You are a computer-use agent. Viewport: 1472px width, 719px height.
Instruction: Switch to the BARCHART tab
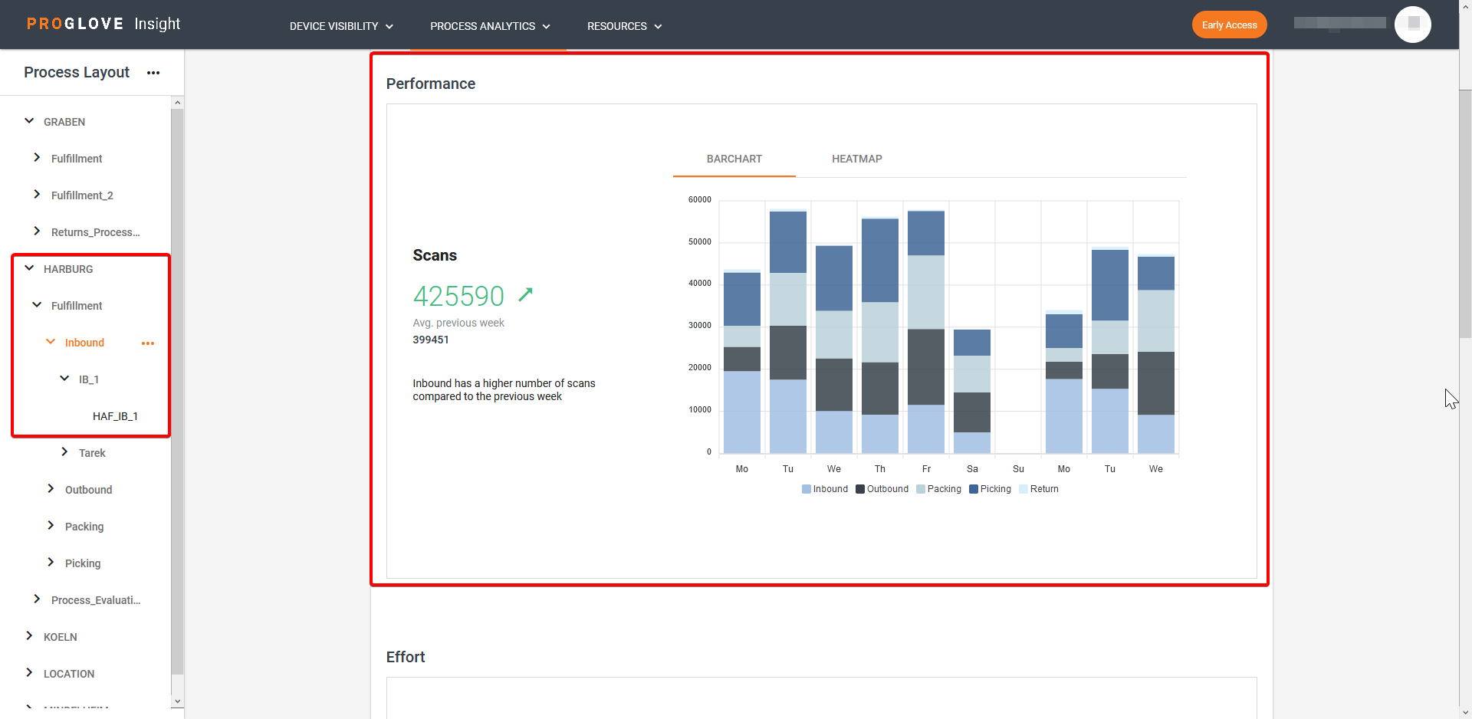coord(734,159)
